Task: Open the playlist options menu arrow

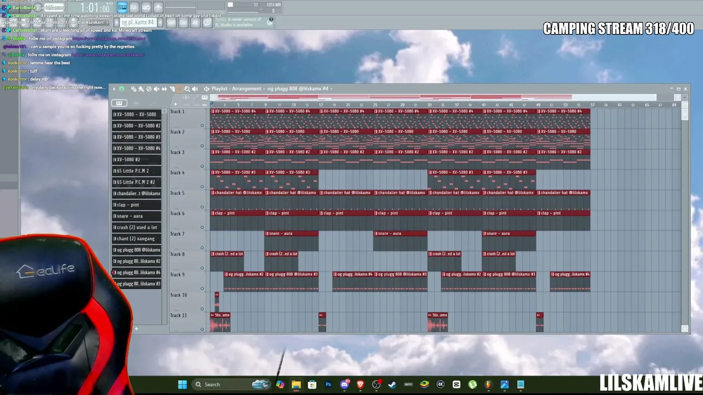Action: [114, 89]
